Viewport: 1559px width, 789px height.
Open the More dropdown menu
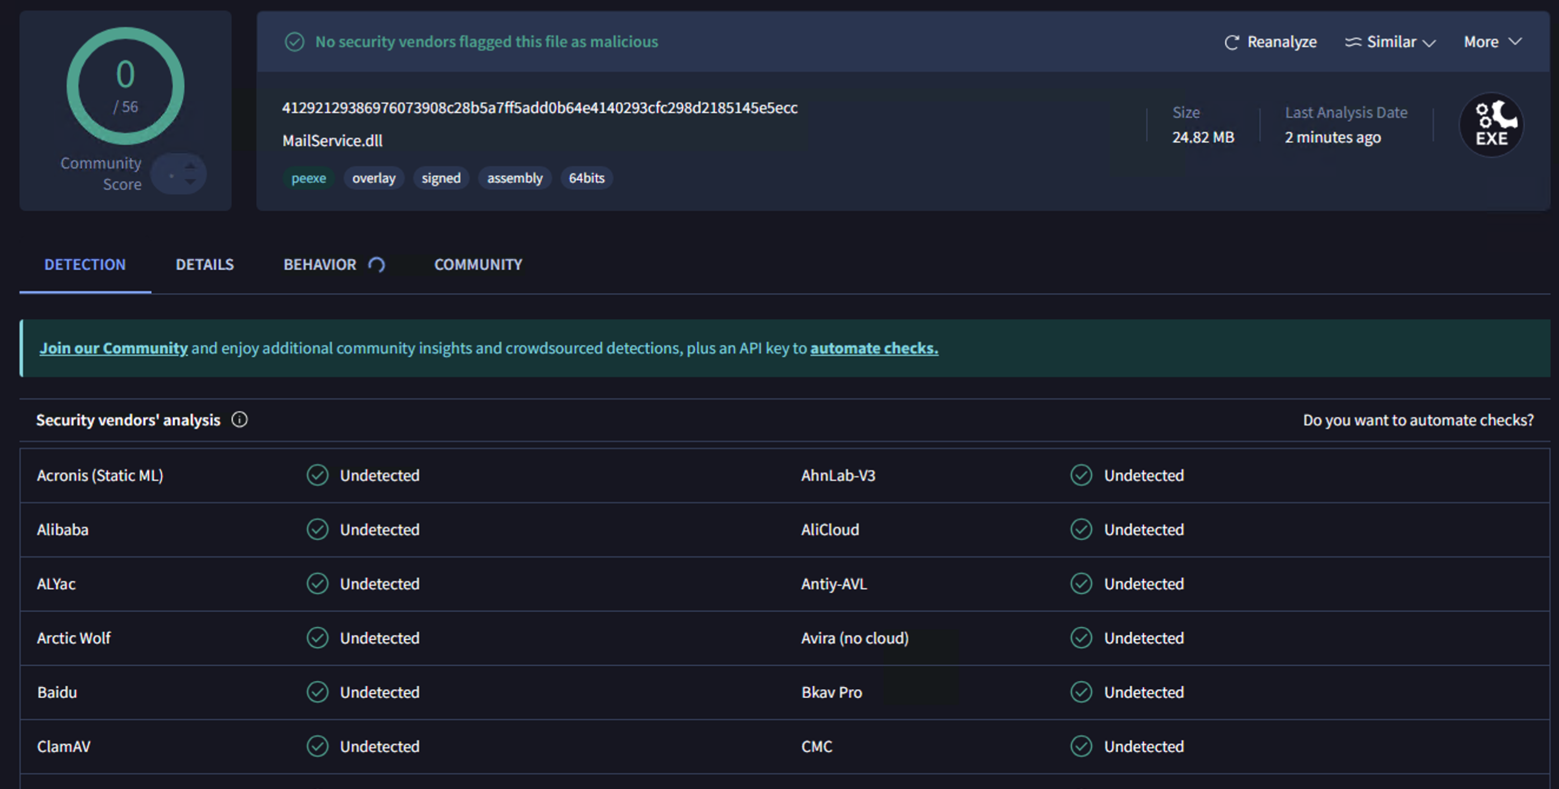[x=1481, y=42]
